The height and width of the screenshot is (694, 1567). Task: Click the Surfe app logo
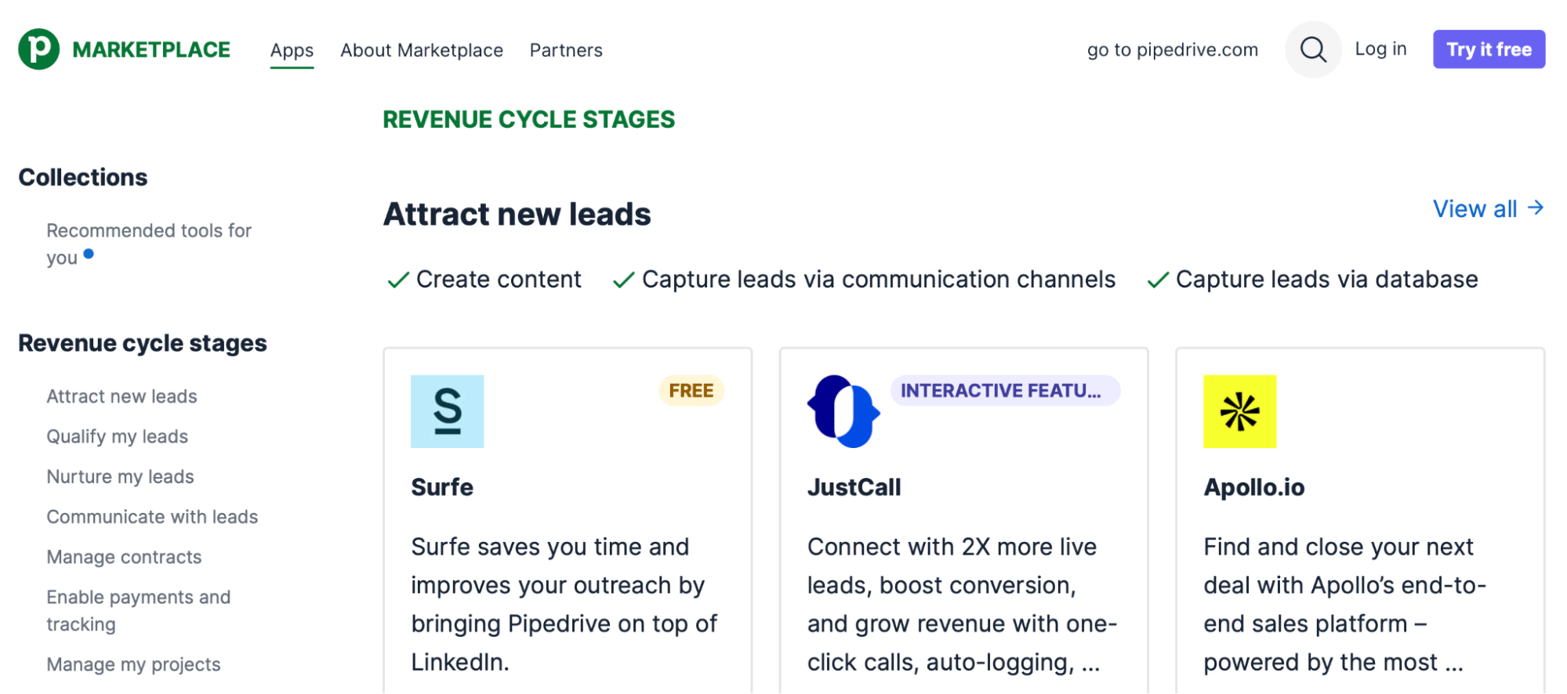(x=447, y=411)
